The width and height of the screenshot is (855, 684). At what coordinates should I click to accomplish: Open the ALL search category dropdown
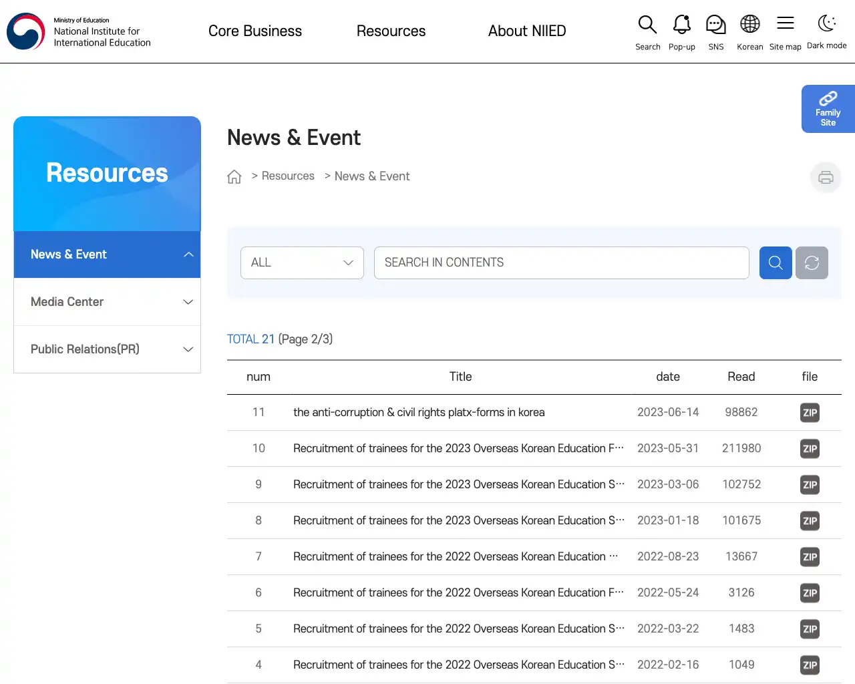(302, 263)
